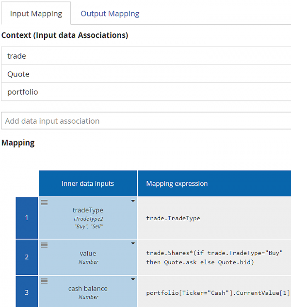Expand the cash balance cell dropdown arrow
The height and width of the screenshot is (307, 291).
tap(133, 280)
